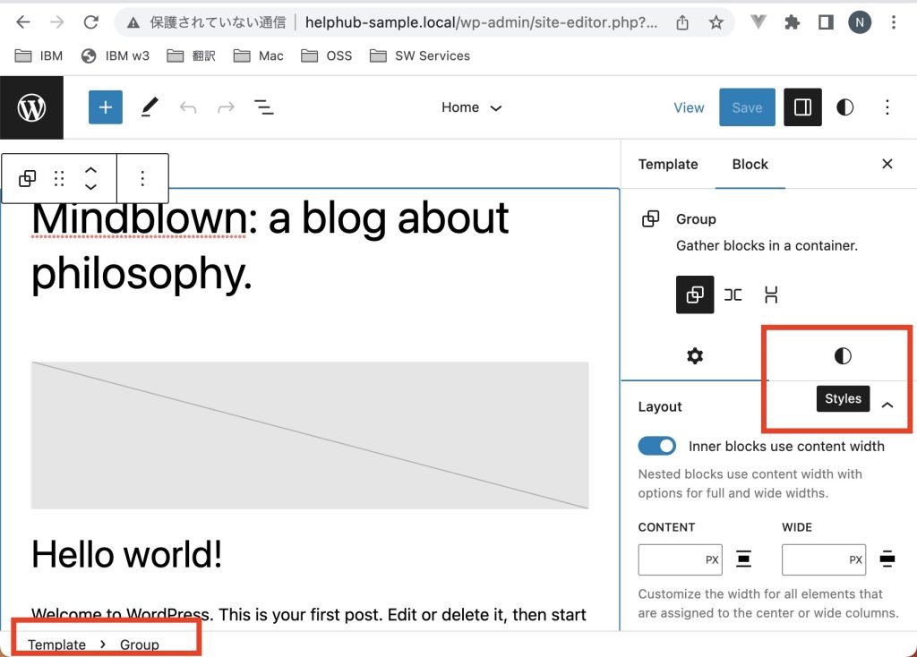The width and height of the screenshot is (917, 657).
Task: Collapse the Layout panel chevron
Action: pyautogui.click(x=887, y=405)
